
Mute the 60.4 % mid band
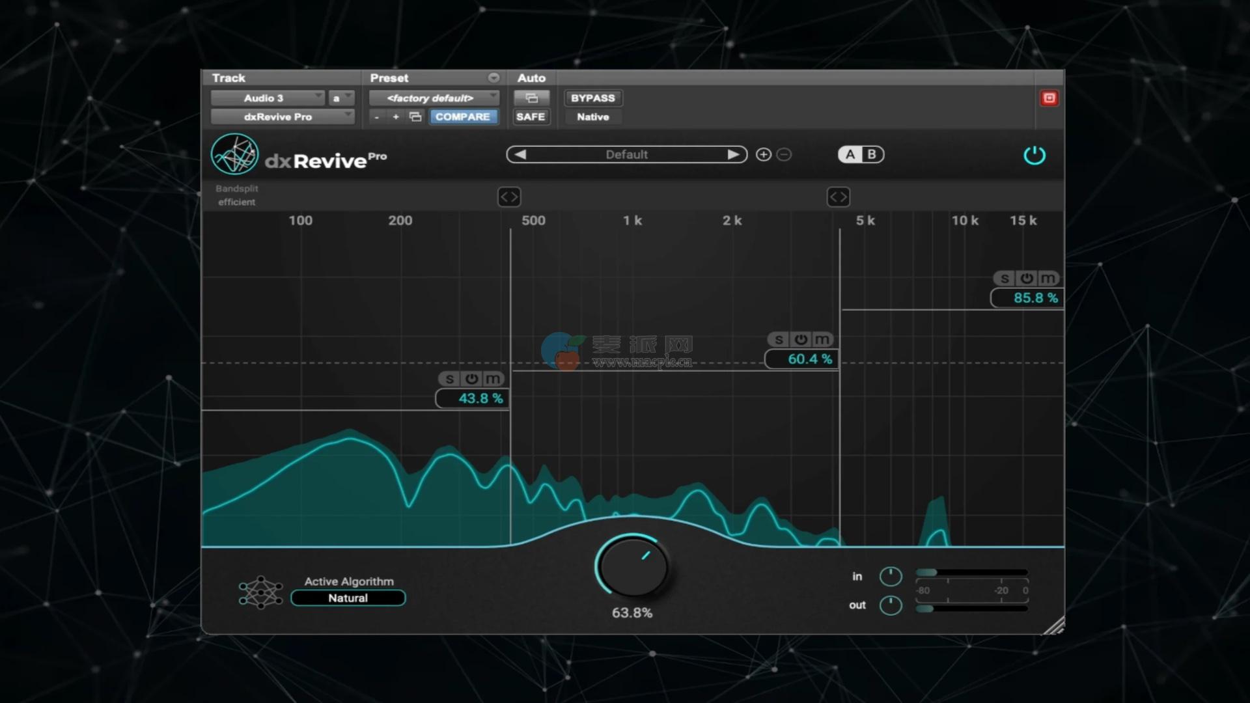tap(822, 340)
